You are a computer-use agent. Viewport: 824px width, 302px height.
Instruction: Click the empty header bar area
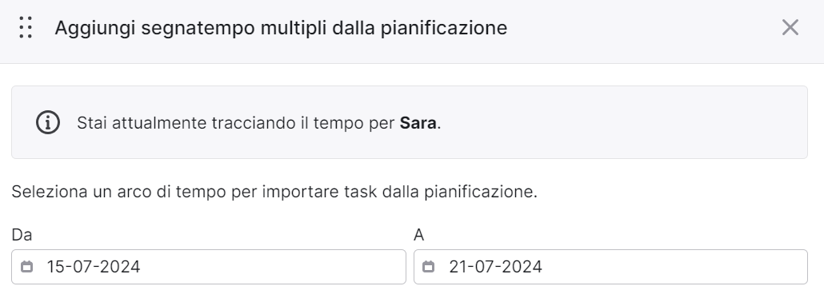pos(641,28)
